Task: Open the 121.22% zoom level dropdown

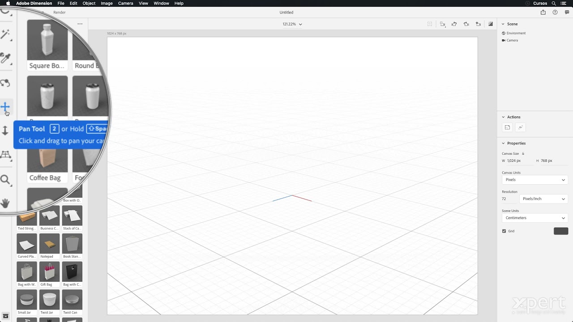Action: [x=292, y=24]
